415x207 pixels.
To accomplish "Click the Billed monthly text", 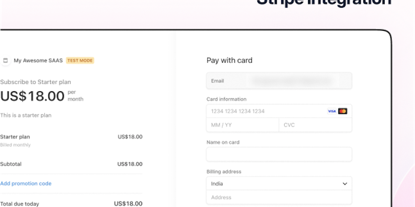I will pos(15,145).
